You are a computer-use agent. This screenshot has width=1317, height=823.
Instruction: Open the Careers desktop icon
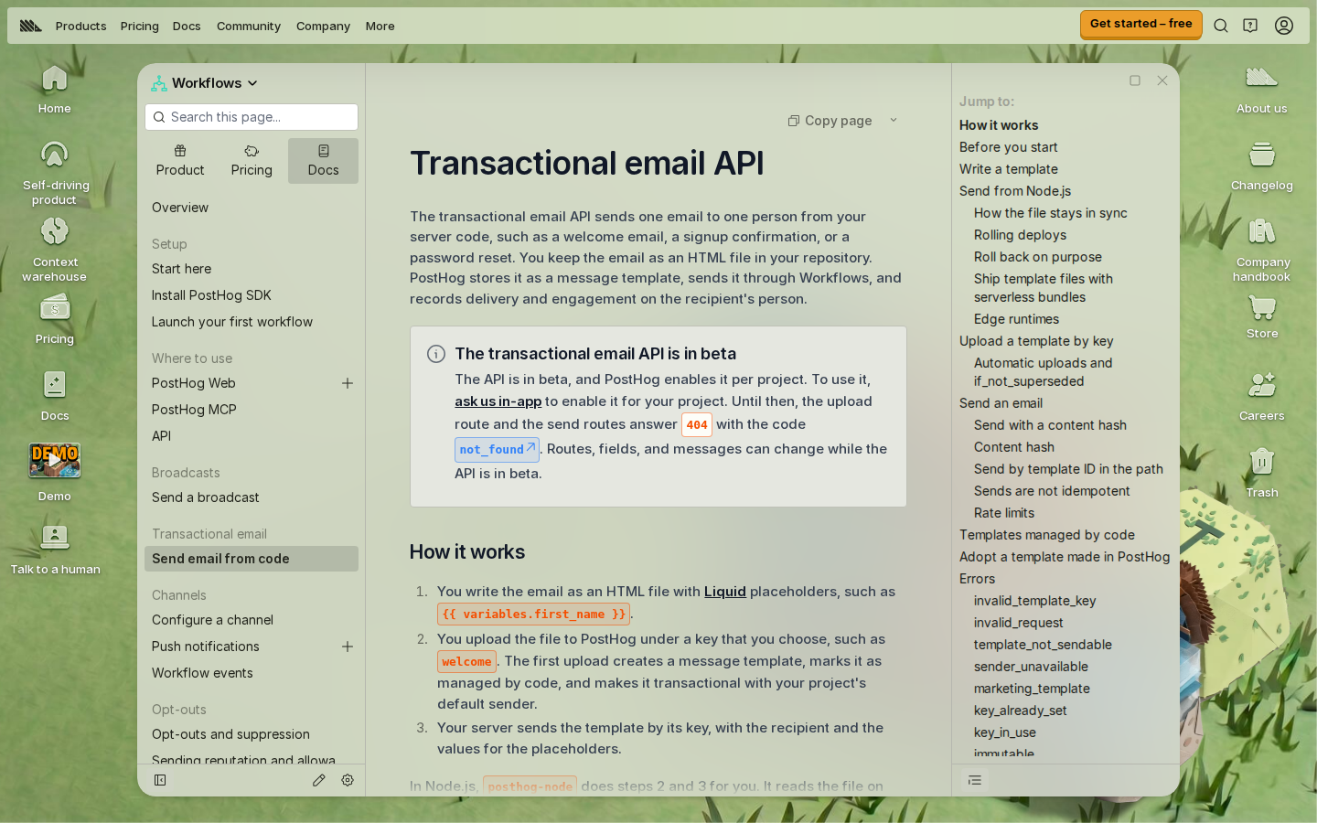pos(1262,396)
